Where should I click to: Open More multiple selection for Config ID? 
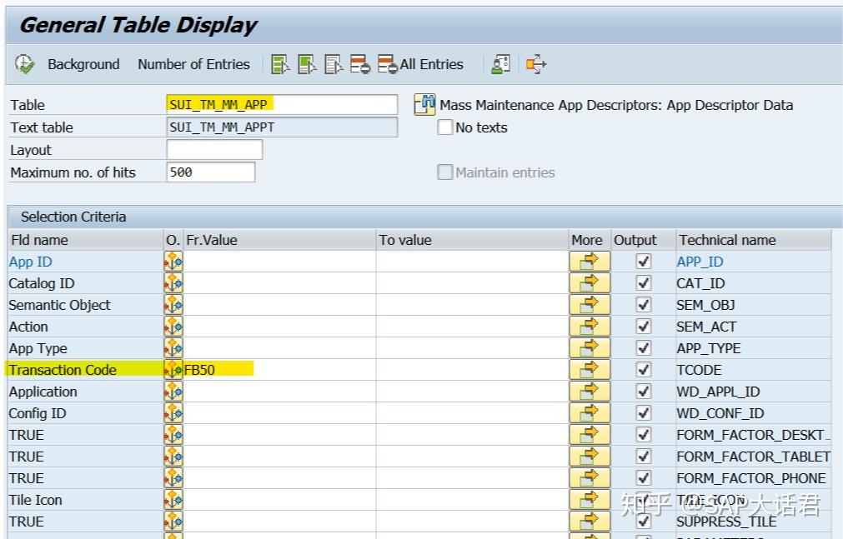click(x=590, y=413)
